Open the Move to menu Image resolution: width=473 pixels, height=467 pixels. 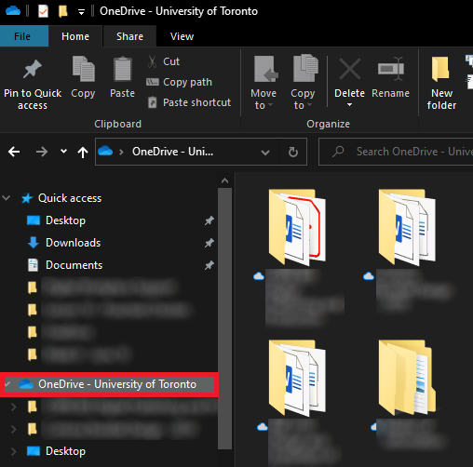(264, 83)
